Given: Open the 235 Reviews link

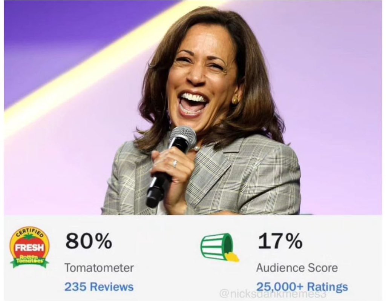Looking at the screenshot, I should pos(99,287).
